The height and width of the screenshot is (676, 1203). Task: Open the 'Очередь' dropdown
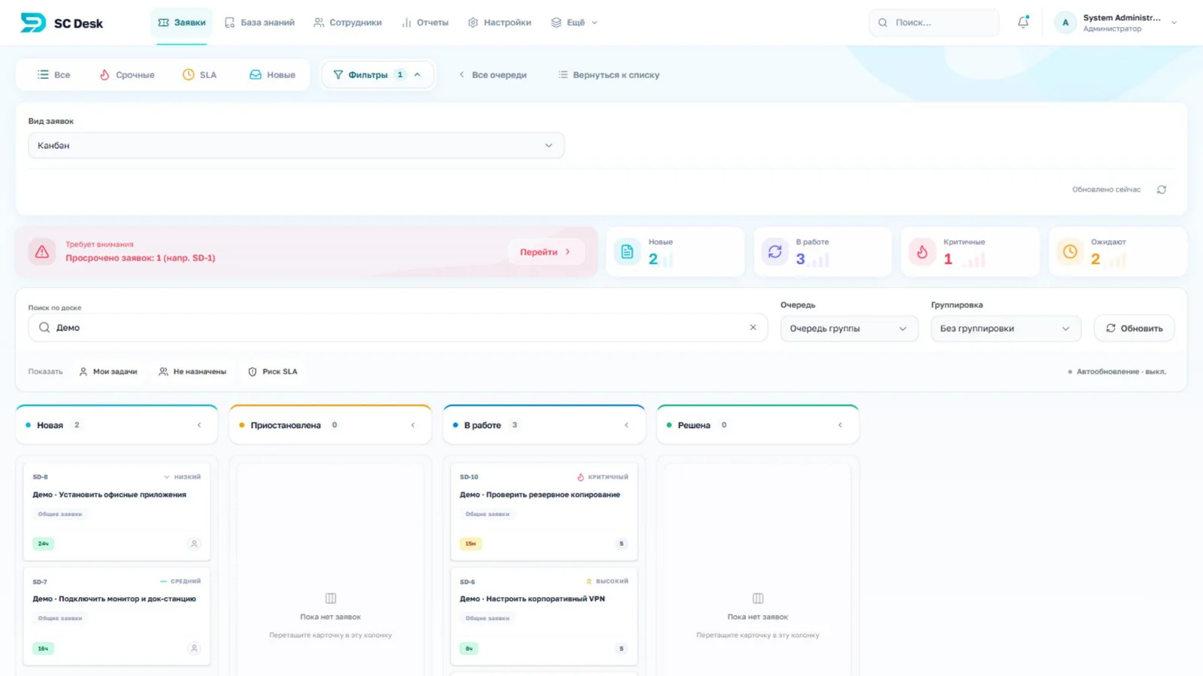pyautogui.click(x=849, y=328)
